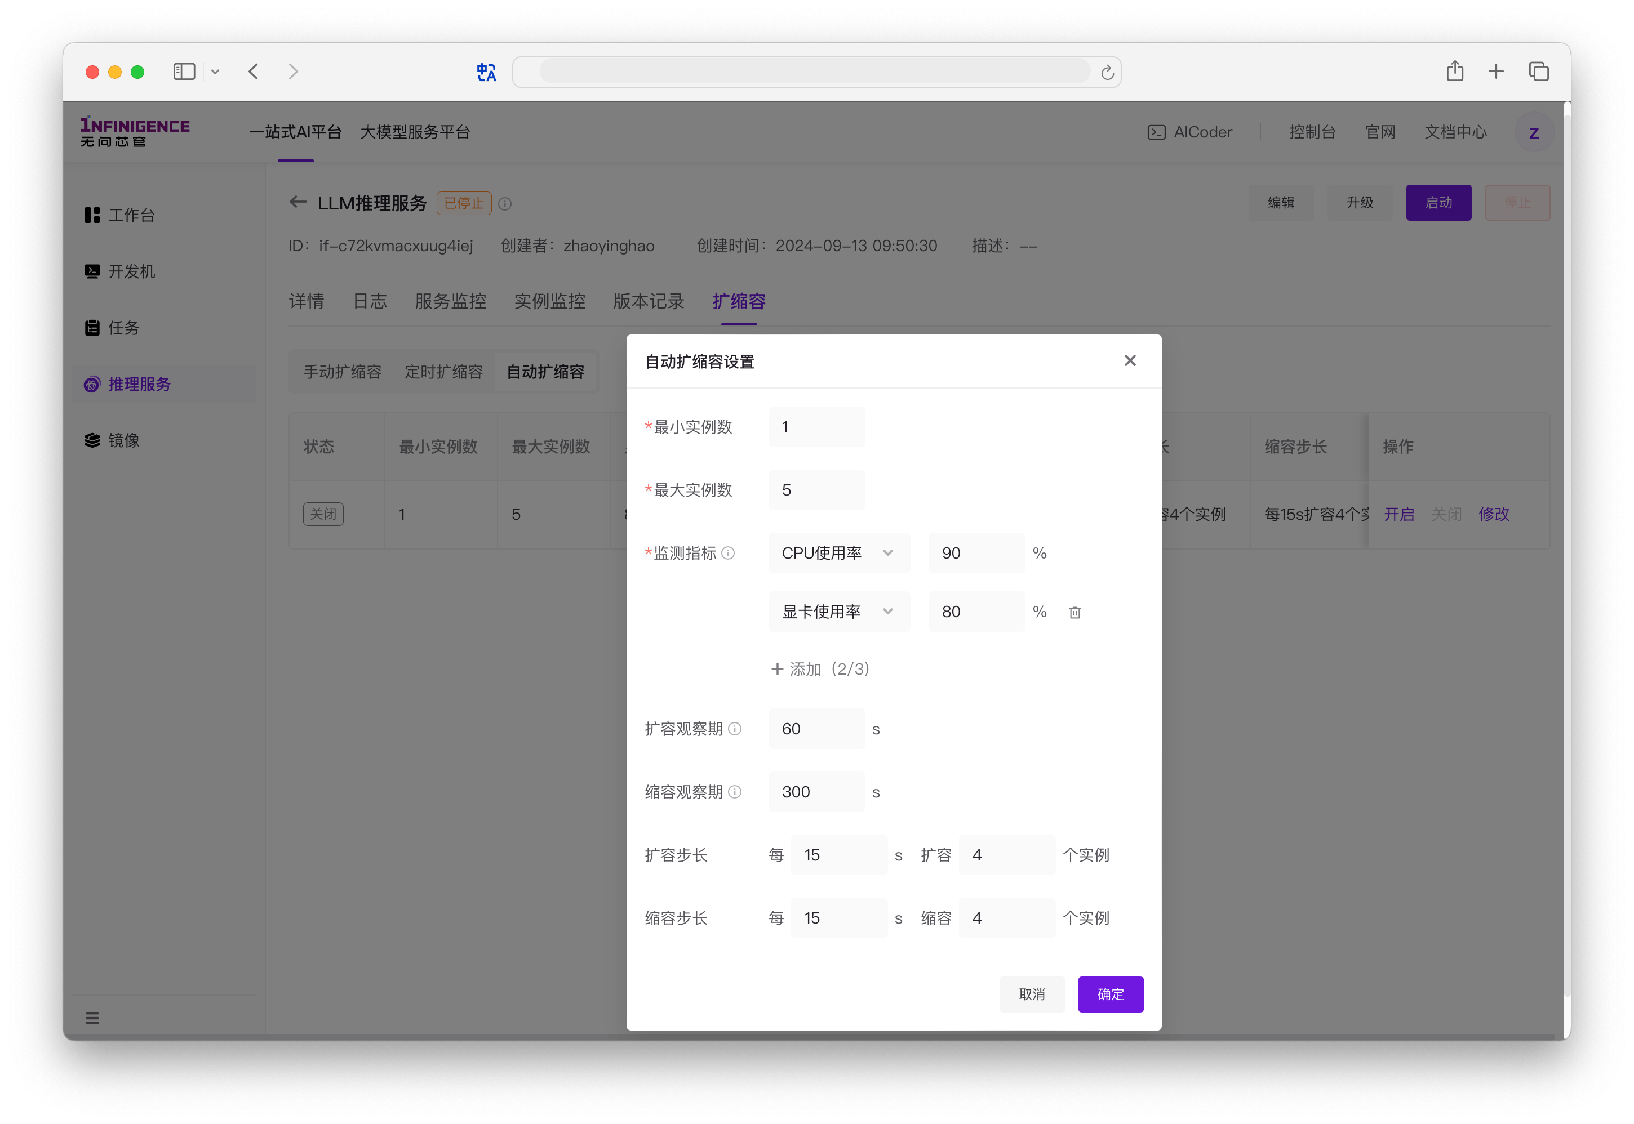Switch to the 日志 tab
This screenshot has height=1124, width=1634.
tap(370, 301)
